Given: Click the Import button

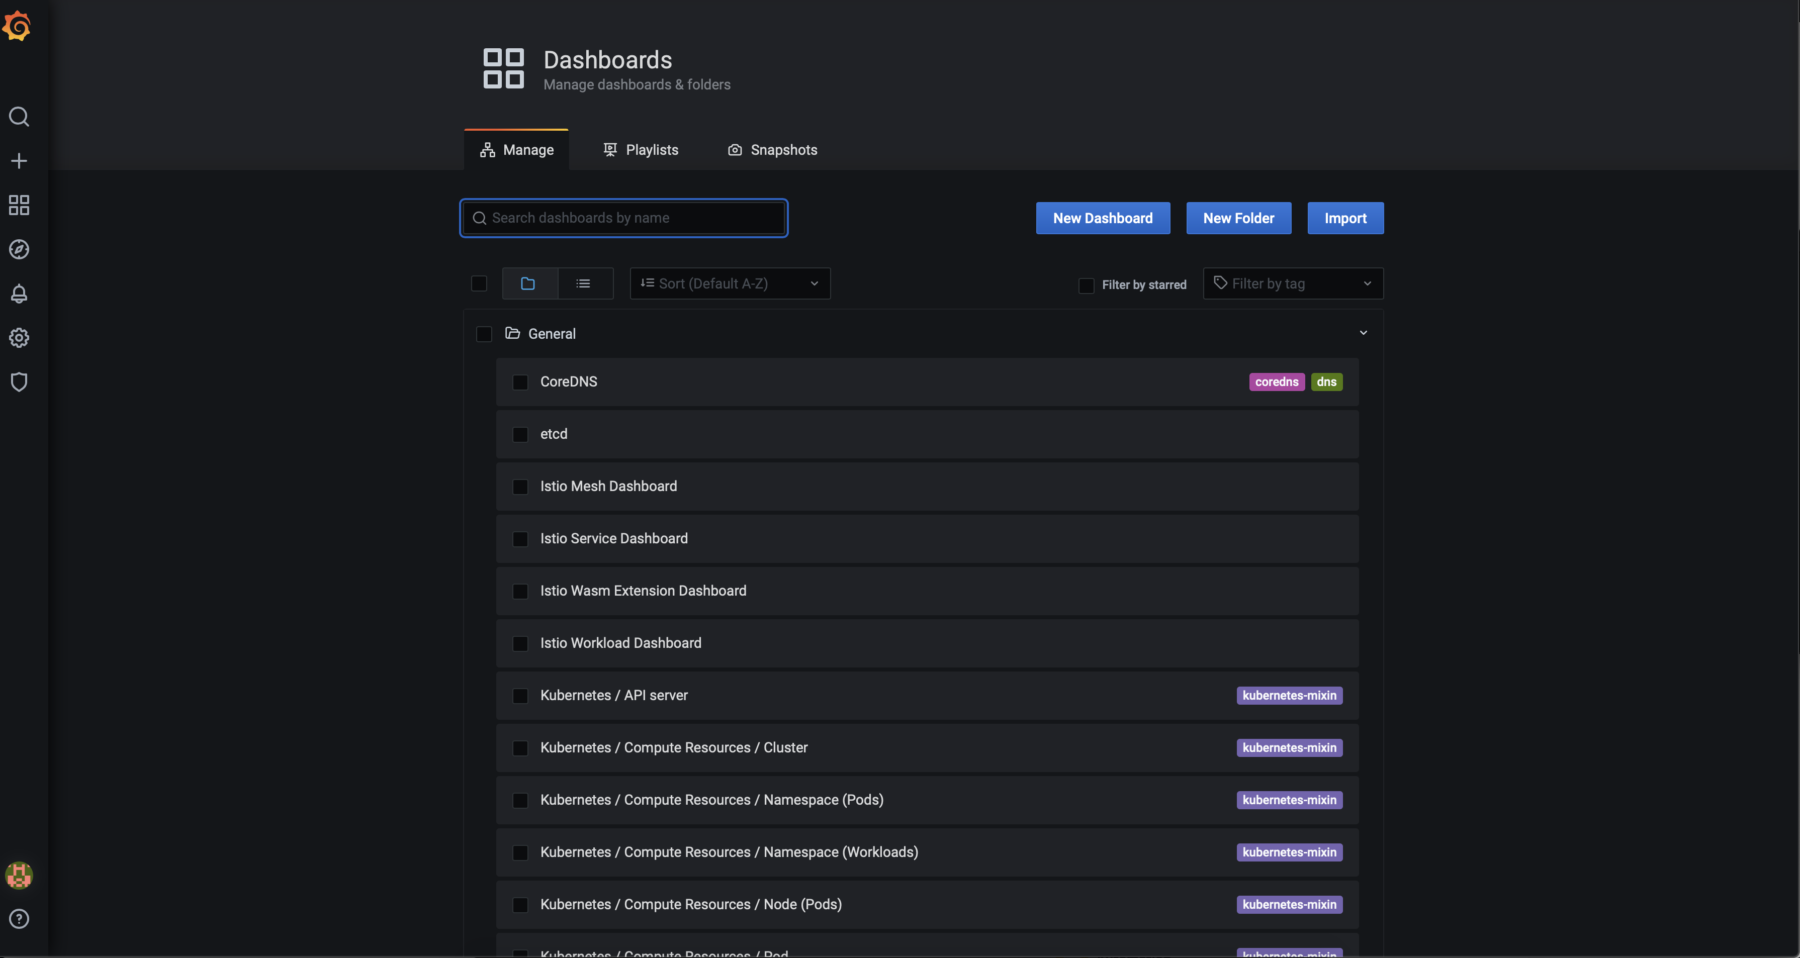Looking at the screenshot, I should pyautogui.click(x=1345, y=219).
